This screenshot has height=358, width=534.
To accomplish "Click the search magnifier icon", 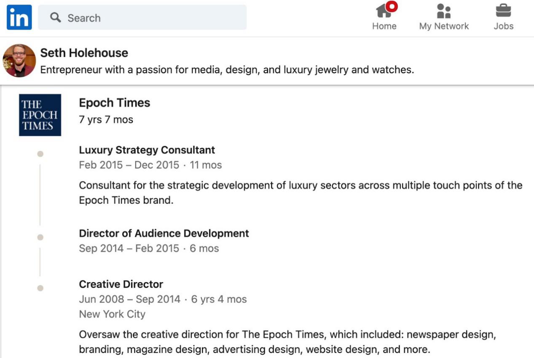I will (55, 17).
